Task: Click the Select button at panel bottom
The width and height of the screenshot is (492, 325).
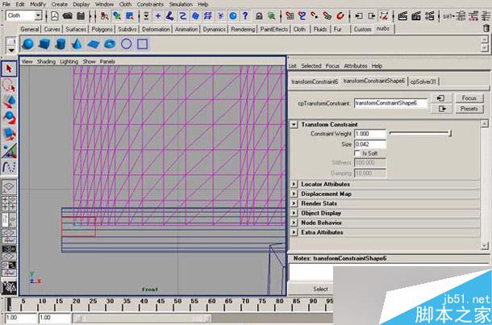Action: pyautogui.click(x=320, y=289)
